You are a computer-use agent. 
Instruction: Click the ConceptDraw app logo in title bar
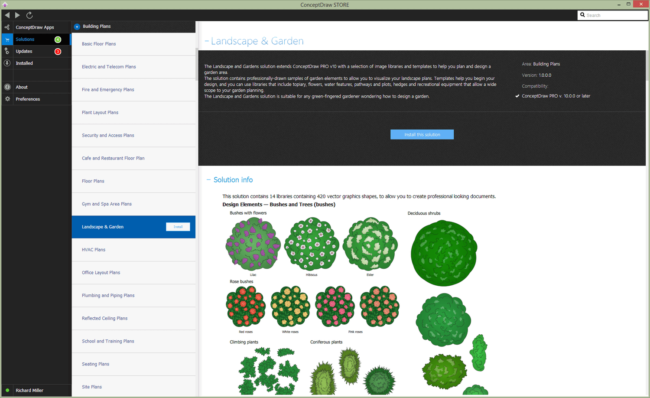5,5
